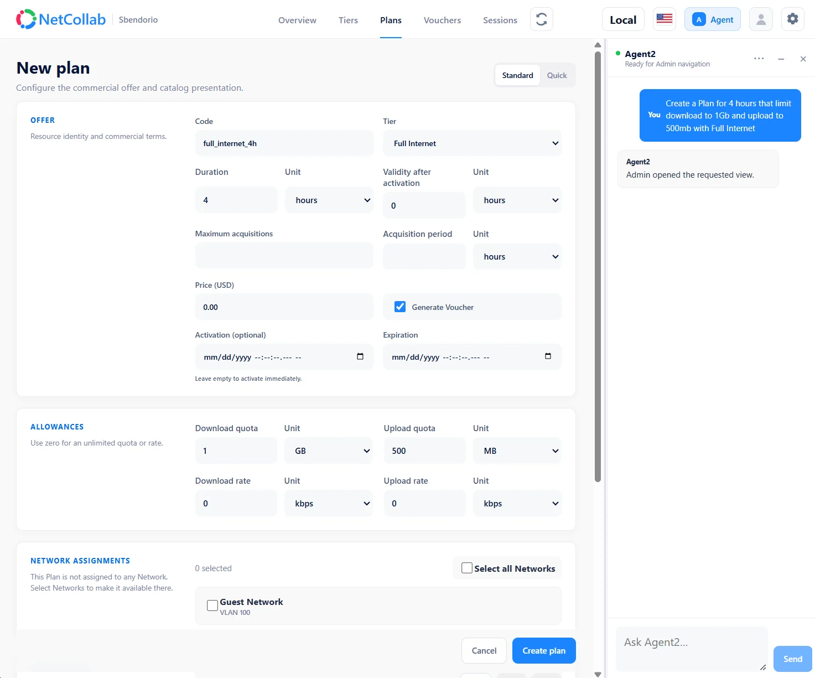
Task: Open Upload quota unit dropdown
Action: [517, 451]
